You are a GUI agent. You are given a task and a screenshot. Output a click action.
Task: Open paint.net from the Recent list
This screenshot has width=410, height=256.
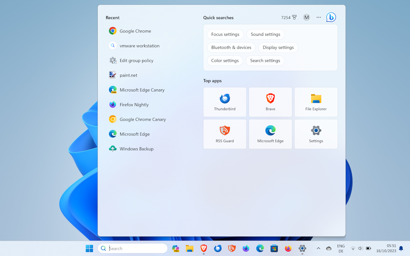[128, 75]
